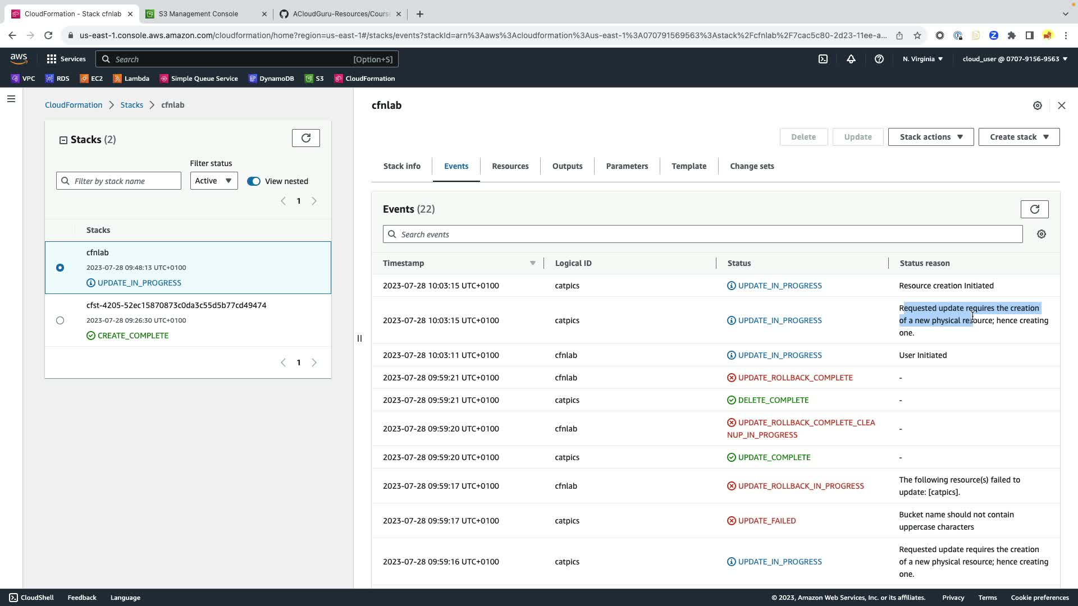Click the stack panel settings gear

[1037, 105]
